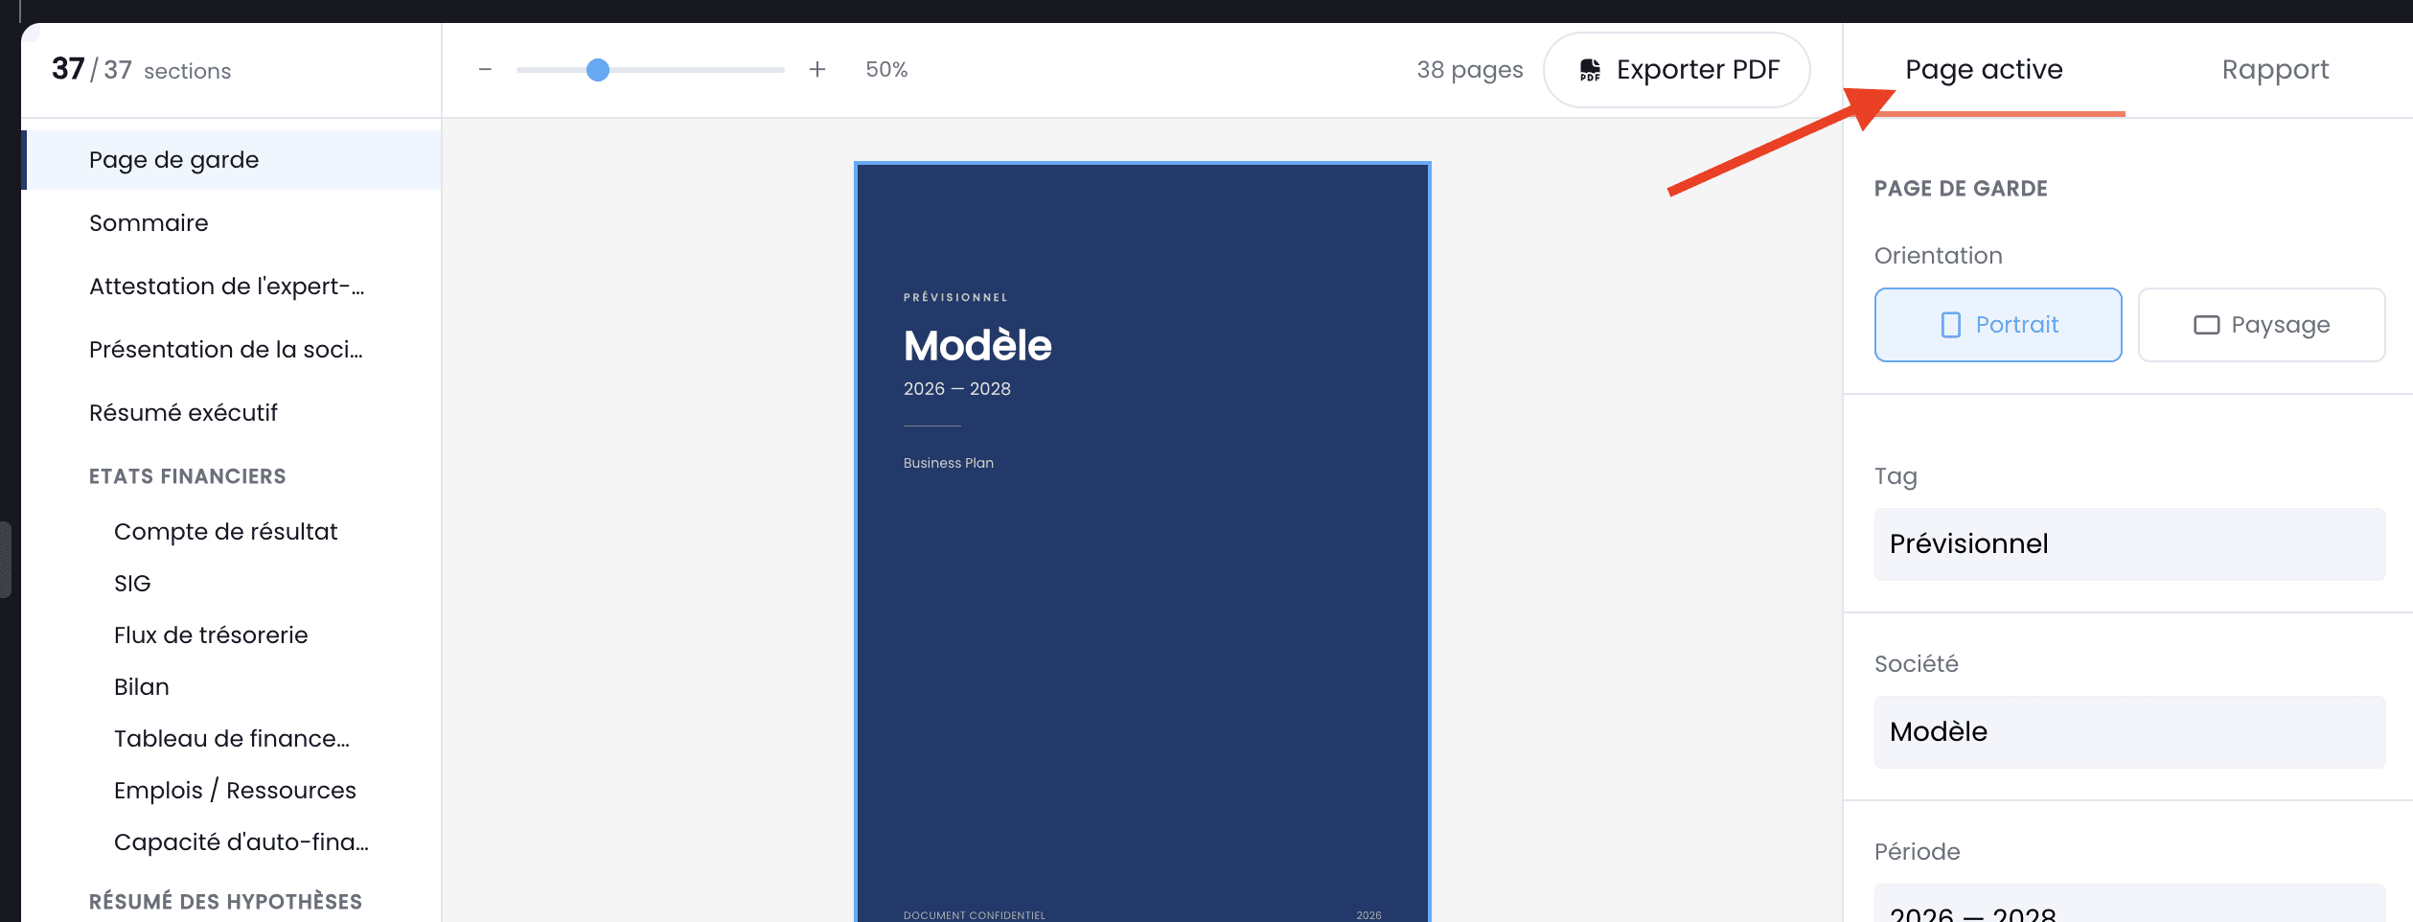
Task: Switch to the Rapport tab
Action: 2275,70
